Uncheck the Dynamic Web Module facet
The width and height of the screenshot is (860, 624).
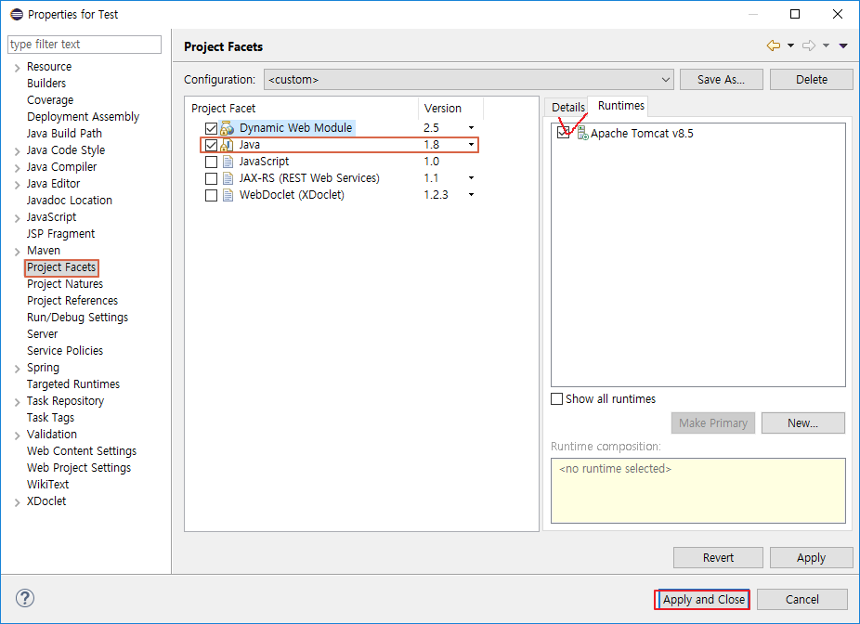211,128
